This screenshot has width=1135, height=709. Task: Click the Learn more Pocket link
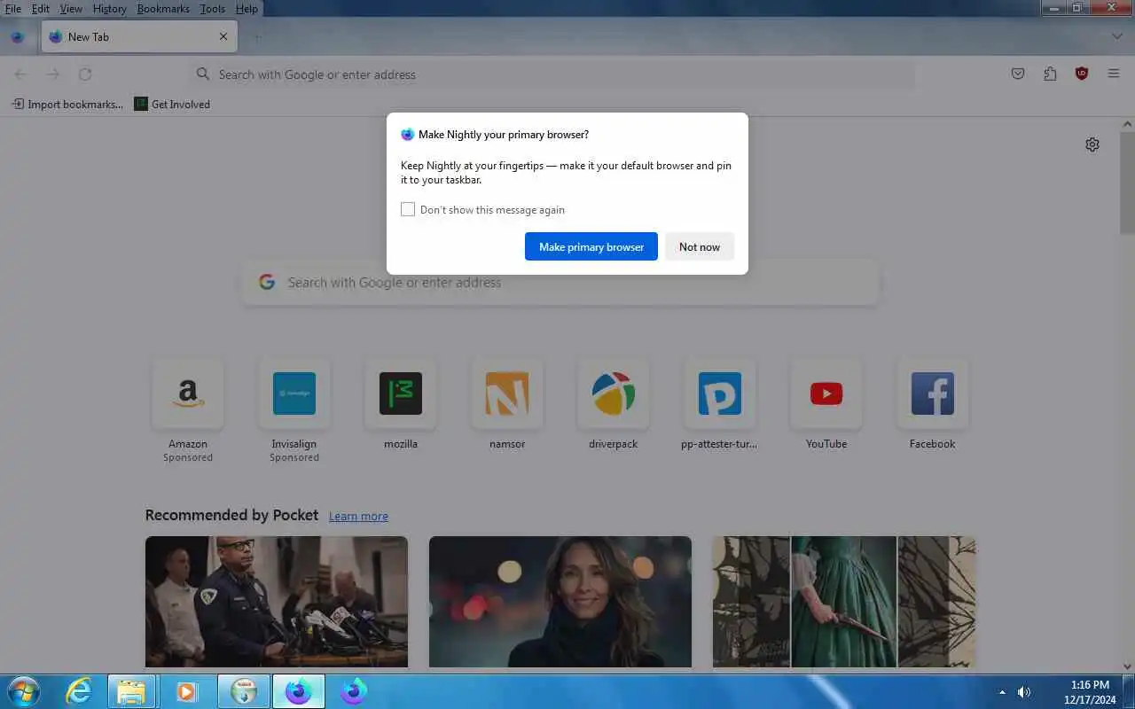(x=358, y=517)
